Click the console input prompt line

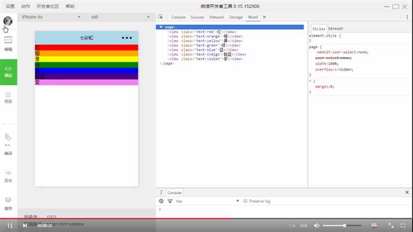click(x=284, y=210)
